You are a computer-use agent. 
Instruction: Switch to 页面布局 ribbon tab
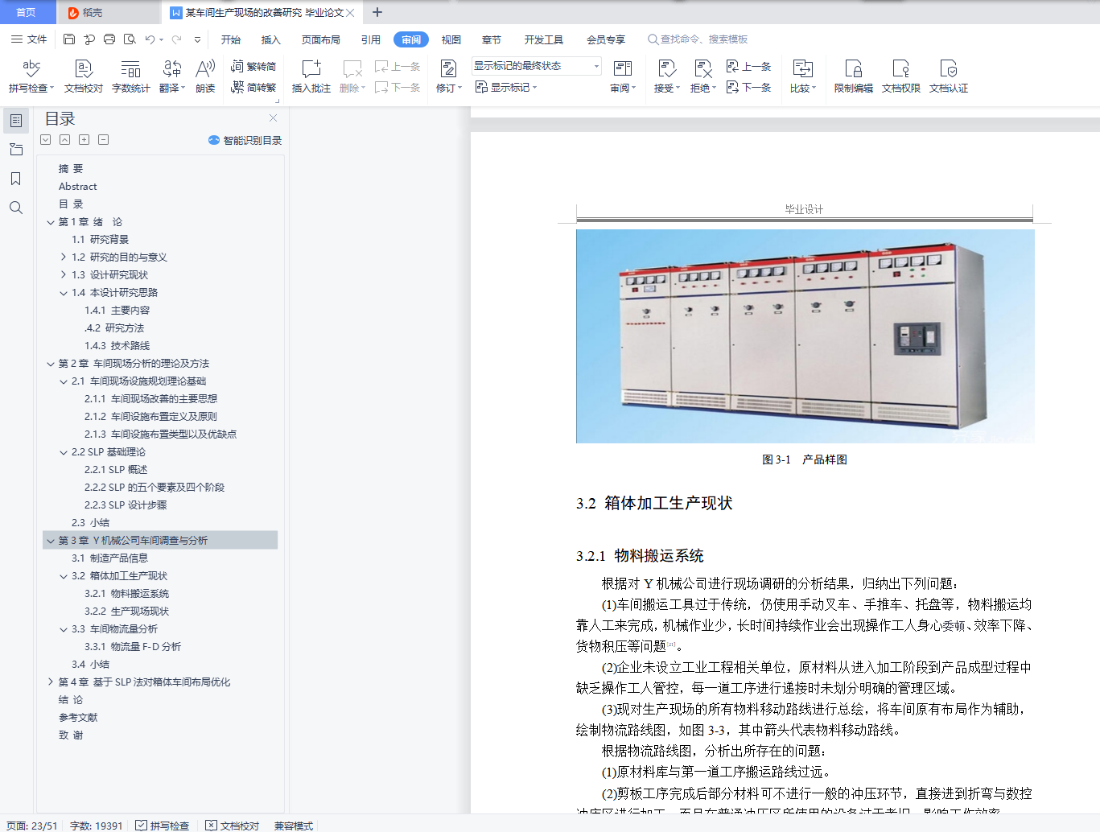[321, 39]
